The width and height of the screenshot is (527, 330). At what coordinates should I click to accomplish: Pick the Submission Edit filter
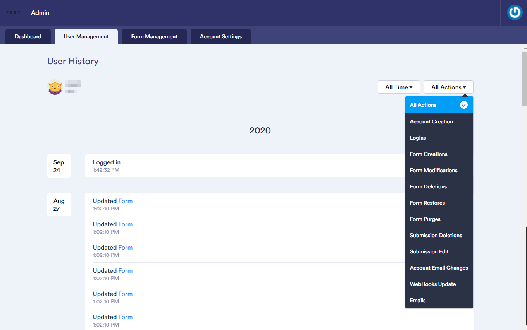[429, 251]
